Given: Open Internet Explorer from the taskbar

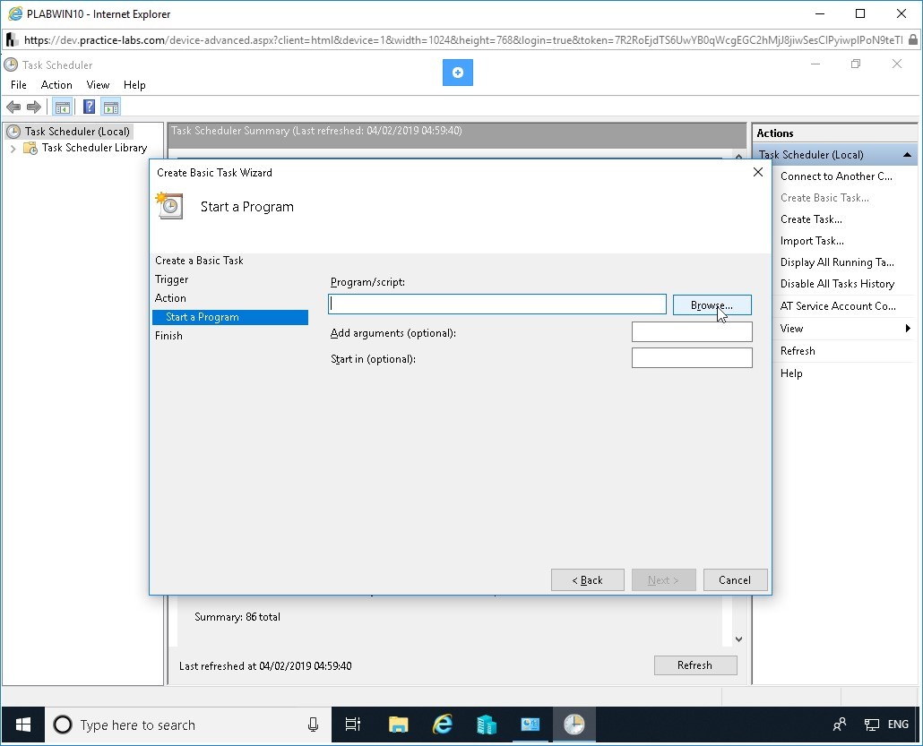Looking at the screenshot, I should click(x=442, y=725).
